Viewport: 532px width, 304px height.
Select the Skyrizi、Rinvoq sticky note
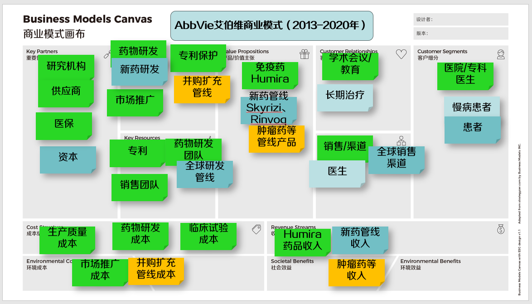click(269, 111)
